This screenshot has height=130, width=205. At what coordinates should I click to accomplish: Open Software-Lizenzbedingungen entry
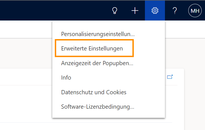(98, 107)
